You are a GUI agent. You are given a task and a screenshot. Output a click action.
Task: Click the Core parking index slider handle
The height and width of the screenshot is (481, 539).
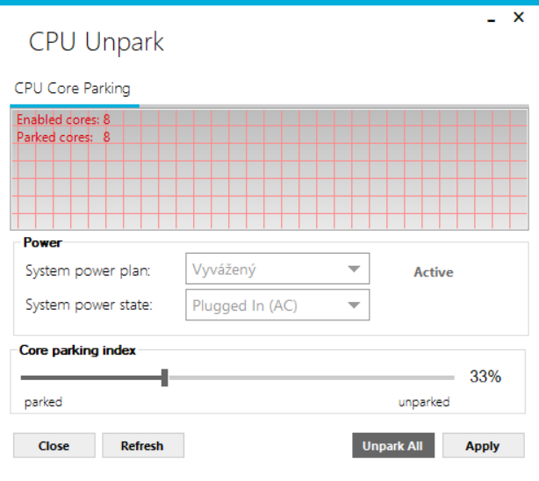click(164, 377)
